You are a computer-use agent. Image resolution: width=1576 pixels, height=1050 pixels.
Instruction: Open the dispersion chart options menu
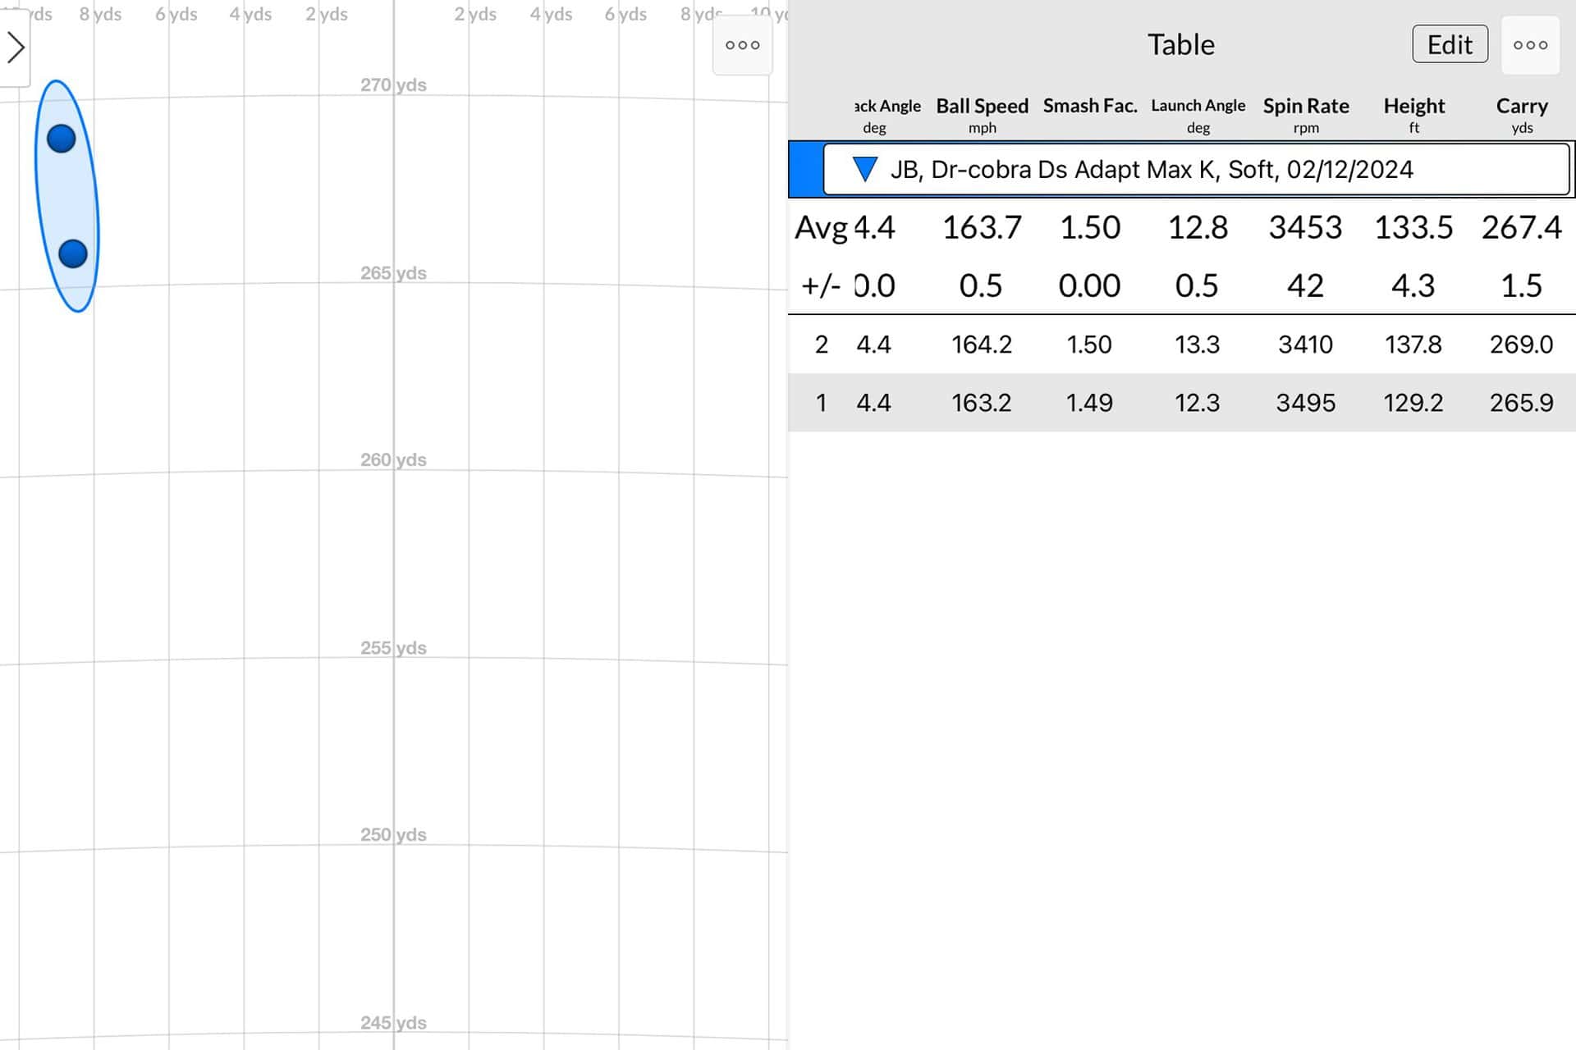[x=742, y=45]
